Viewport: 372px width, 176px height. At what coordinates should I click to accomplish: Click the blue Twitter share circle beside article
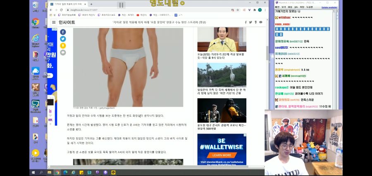coord(63,39)
